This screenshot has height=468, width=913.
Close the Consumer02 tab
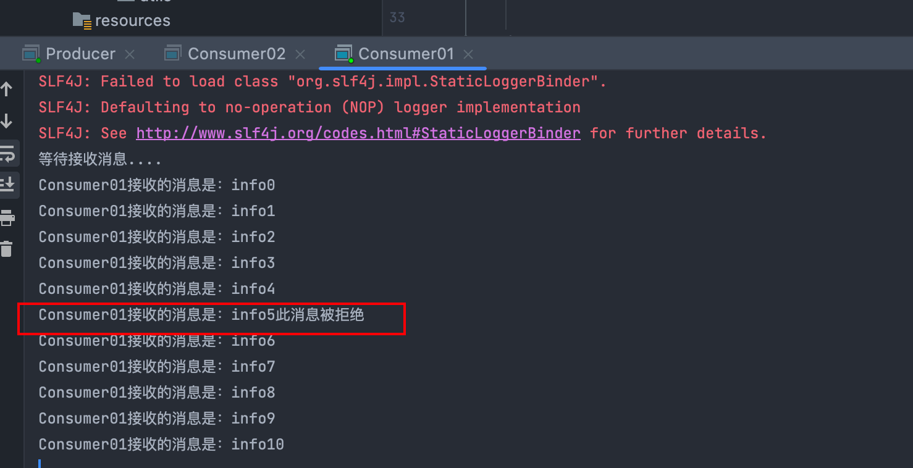coord(300,54)
